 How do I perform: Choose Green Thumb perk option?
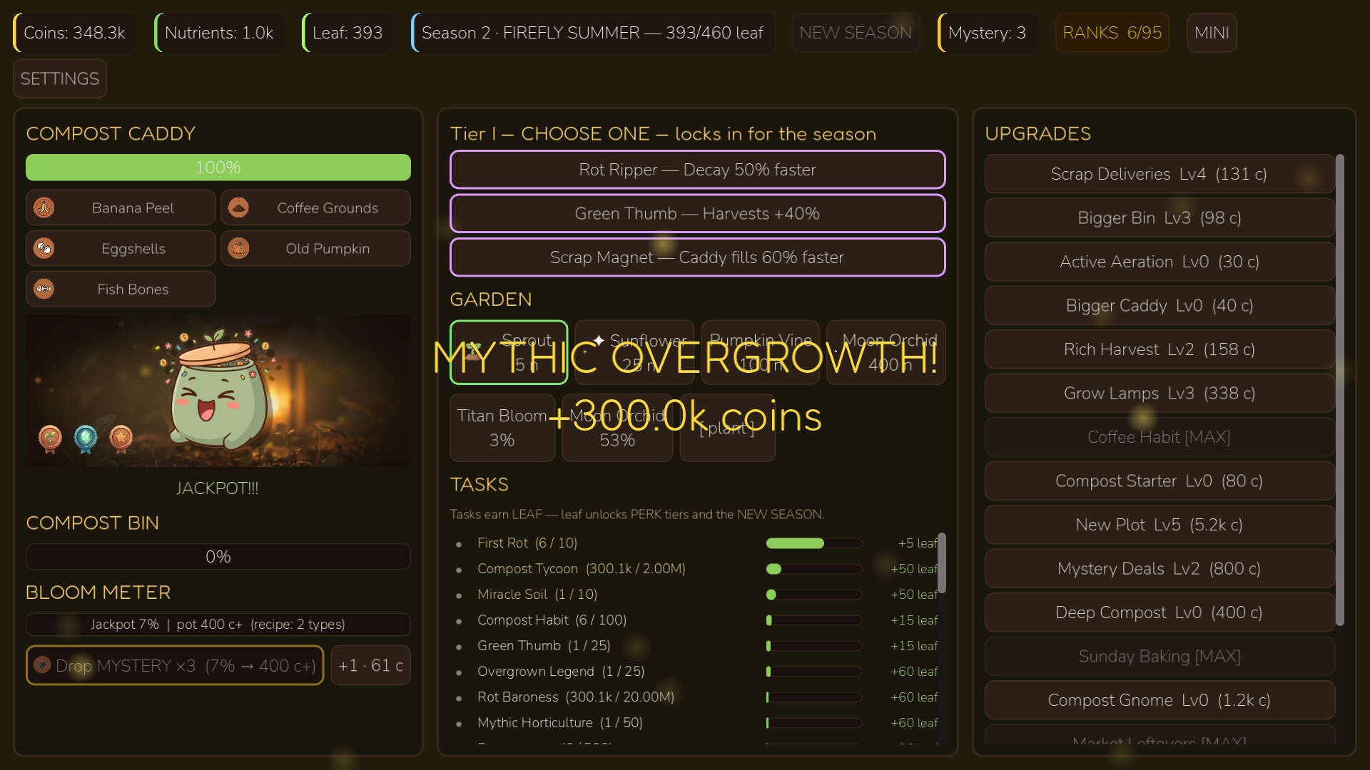[x=697, y=214]
